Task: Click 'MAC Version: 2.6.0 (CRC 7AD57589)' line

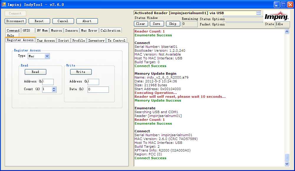Action: coord(166,139)
